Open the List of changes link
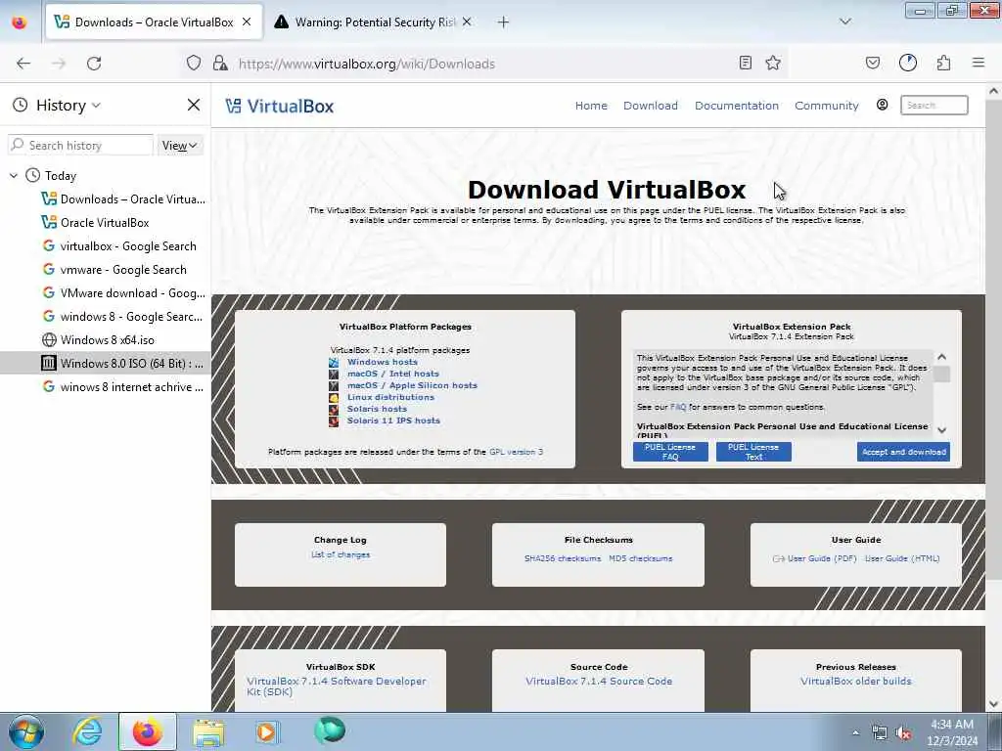Screen dimensions: 1002x751 (x=341, y=555)
